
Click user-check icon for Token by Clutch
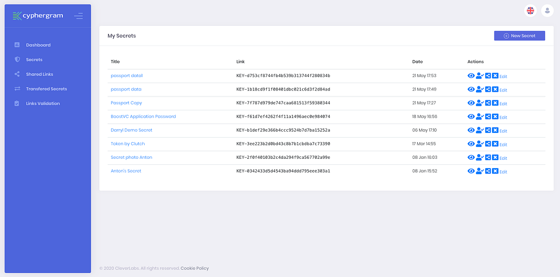click(480, 144)
